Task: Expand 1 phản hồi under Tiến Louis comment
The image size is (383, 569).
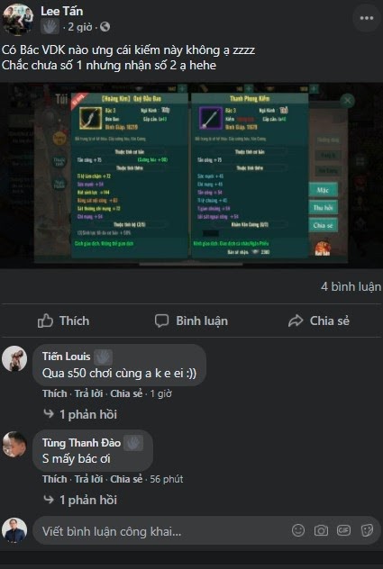Action: coord(80,414)
